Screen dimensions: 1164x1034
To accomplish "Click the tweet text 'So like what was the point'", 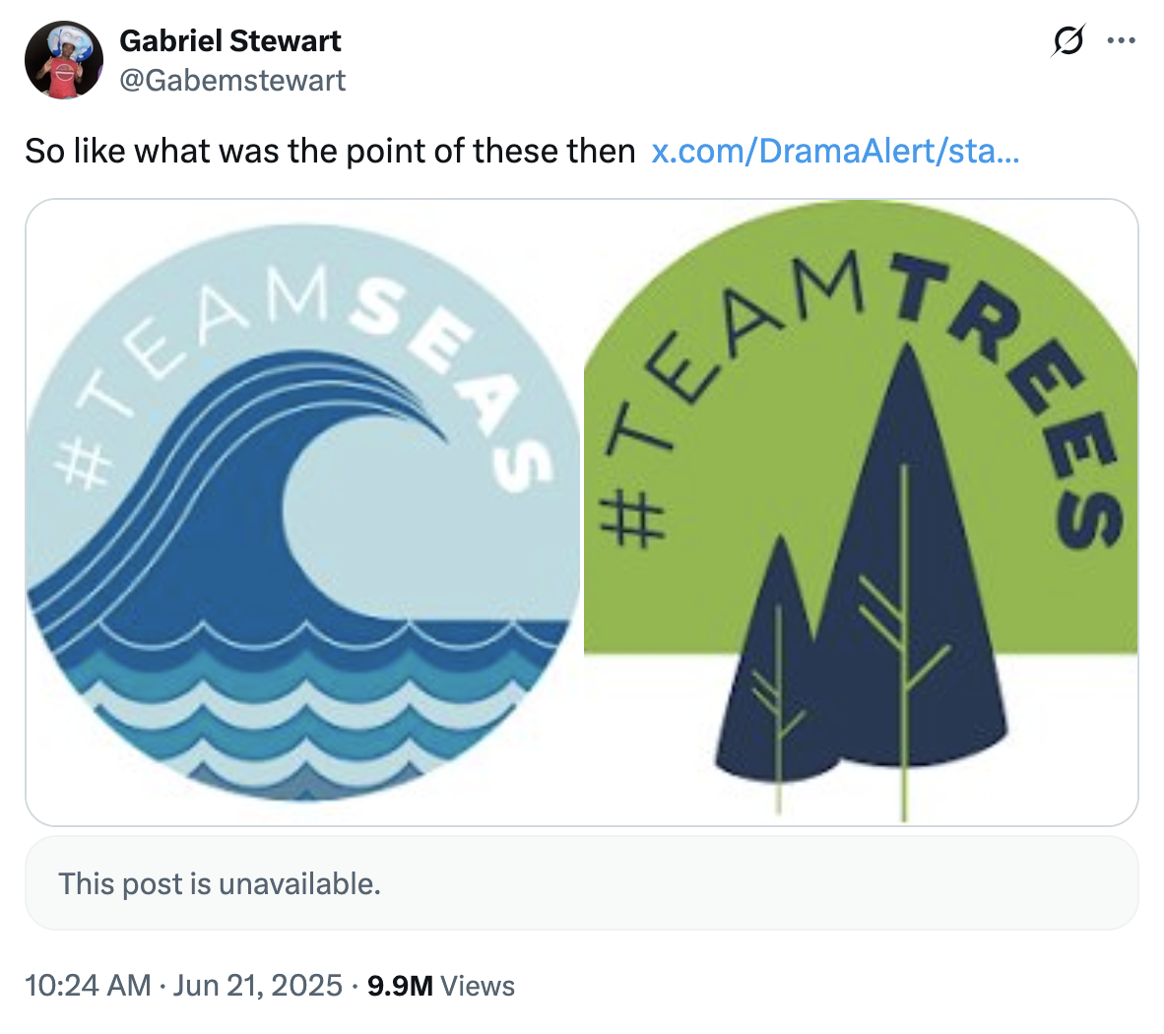I will coord(330,151).
